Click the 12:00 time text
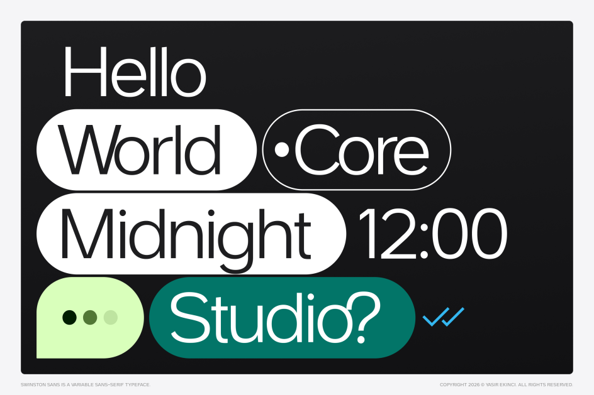This screenshot has height=395, width=594. (x=433, y=234)
